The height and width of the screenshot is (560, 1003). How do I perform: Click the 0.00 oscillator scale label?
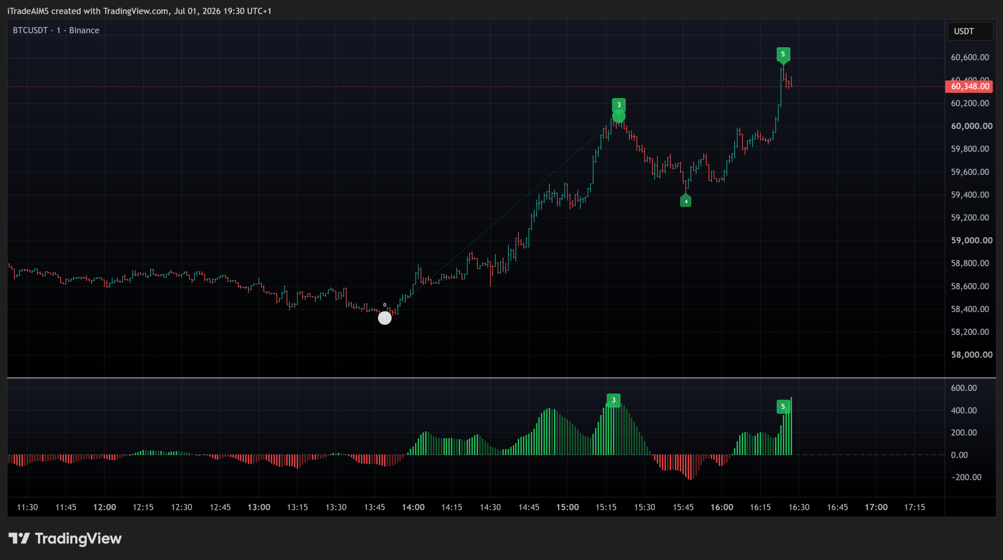coord(959,455)
